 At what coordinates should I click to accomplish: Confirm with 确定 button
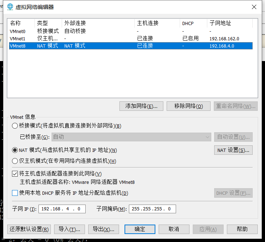(x=140, y=229)
